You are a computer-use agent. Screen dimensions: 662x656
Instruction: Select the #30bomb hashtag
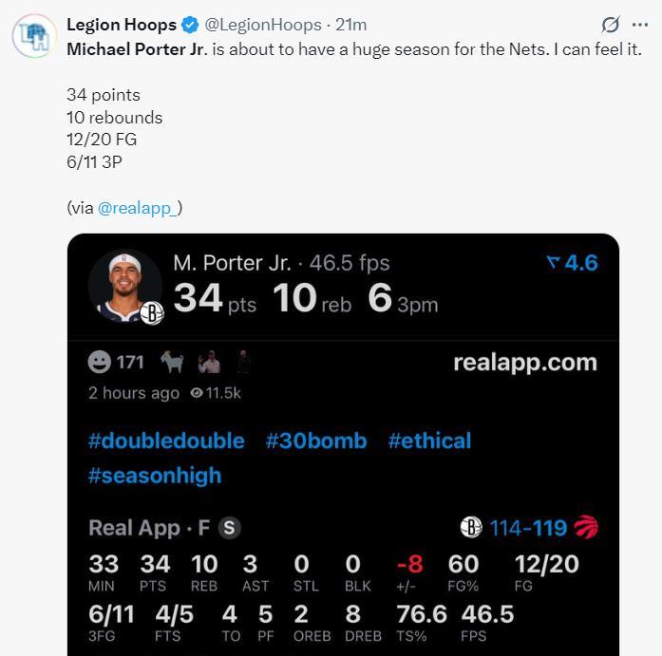[x=316, y=440]
